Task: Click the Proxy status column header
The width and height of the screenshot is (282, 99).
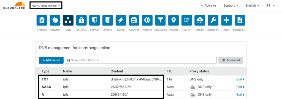Action: click(x=199, y=71)
